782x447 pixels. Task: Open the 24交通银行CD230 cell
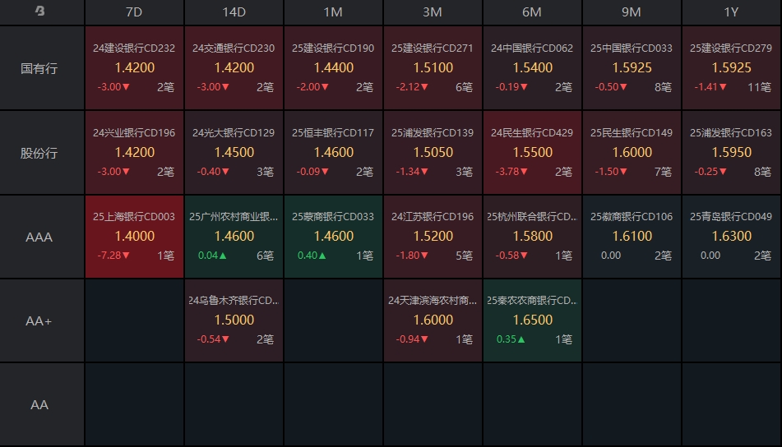click(234, 67)
